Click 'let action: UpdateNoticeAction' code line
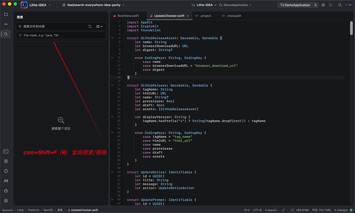The image size is (355, 213). pyautogui.click(x=164, y=188)
